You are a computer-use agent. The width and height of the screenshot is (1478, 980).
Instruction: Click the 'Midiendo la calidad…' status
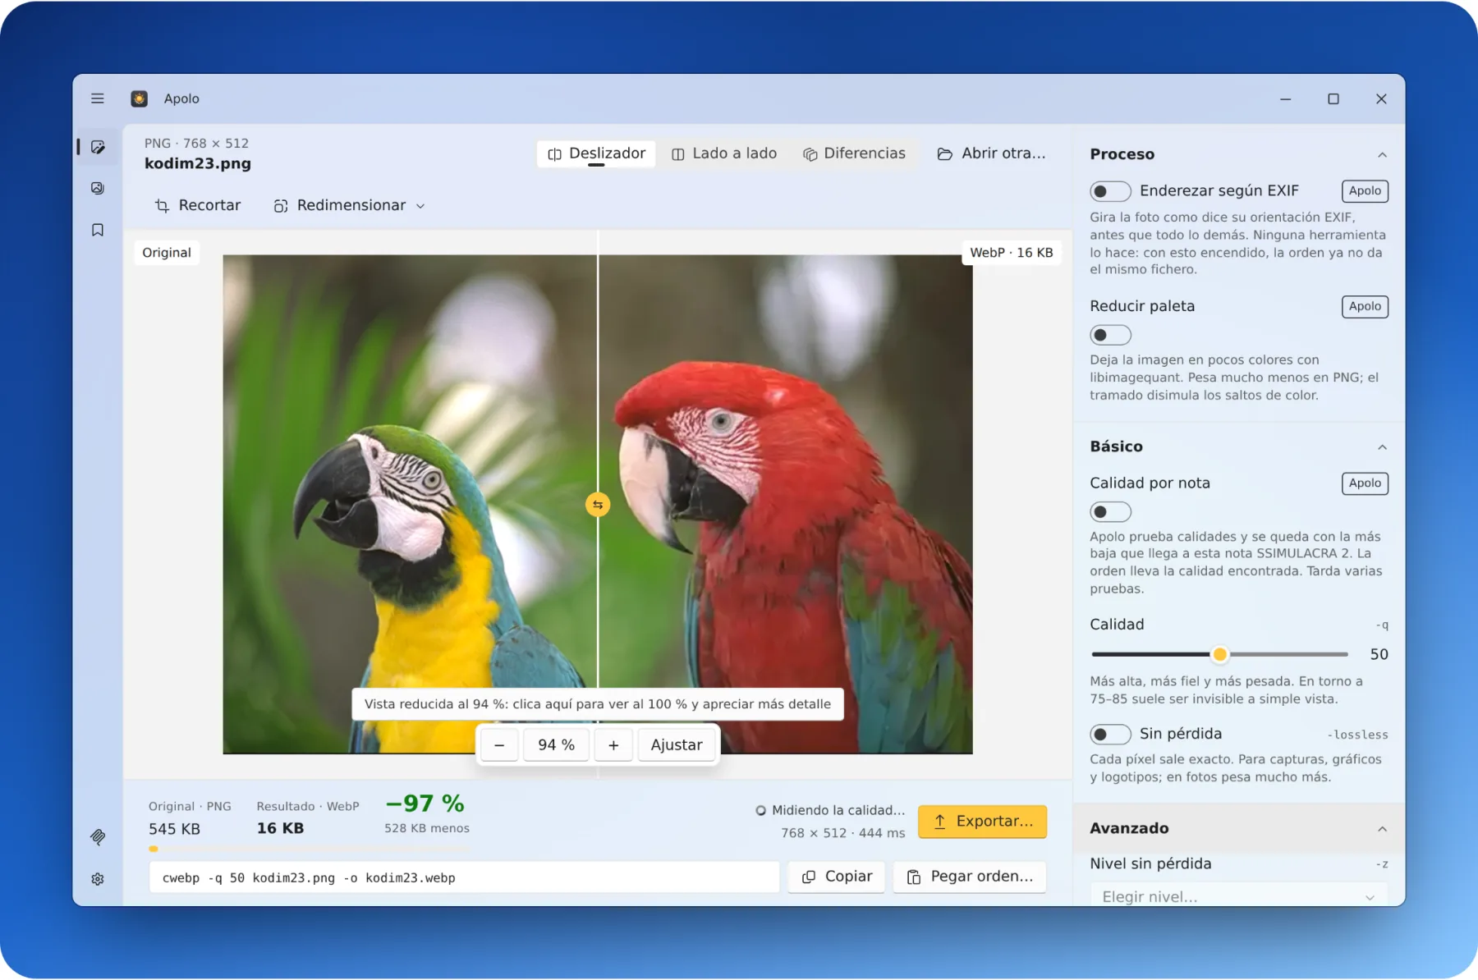coord(830,810)
